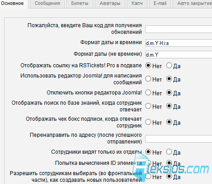Screen dimensions: 212x184
Task: Open the Капч tab
Action: tap(137, 4)
